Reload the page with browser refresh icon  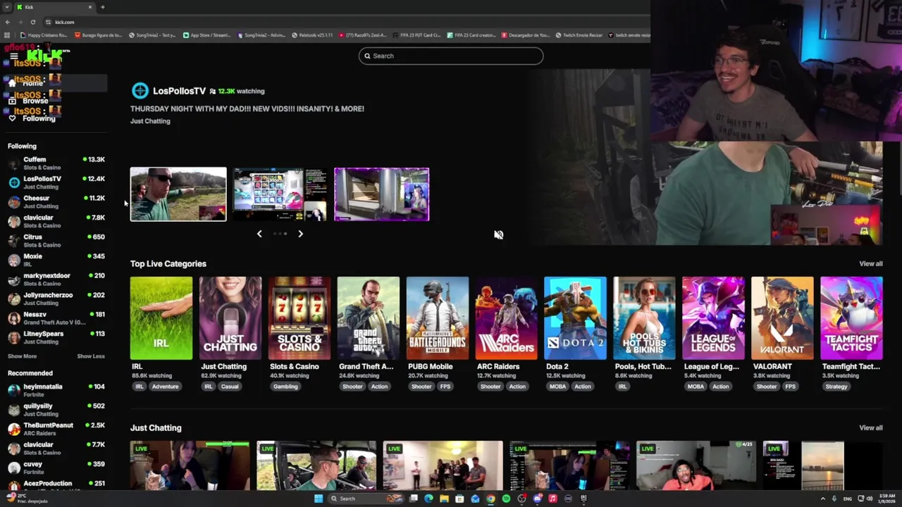[32, 22]
